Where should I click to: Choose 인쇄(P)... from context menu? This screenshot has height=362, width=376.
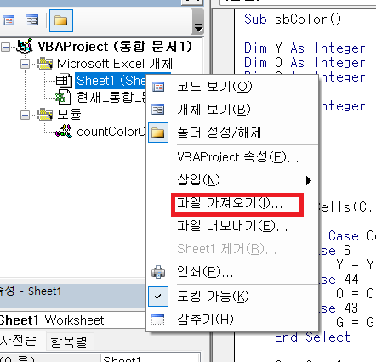point(232,272)
